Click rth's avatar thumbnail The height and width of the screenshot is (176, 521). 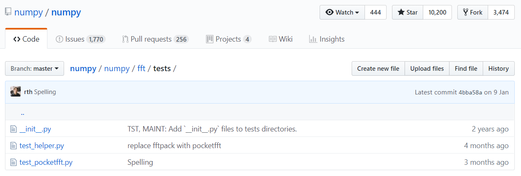pyautogui.click(x=16, y=92)
